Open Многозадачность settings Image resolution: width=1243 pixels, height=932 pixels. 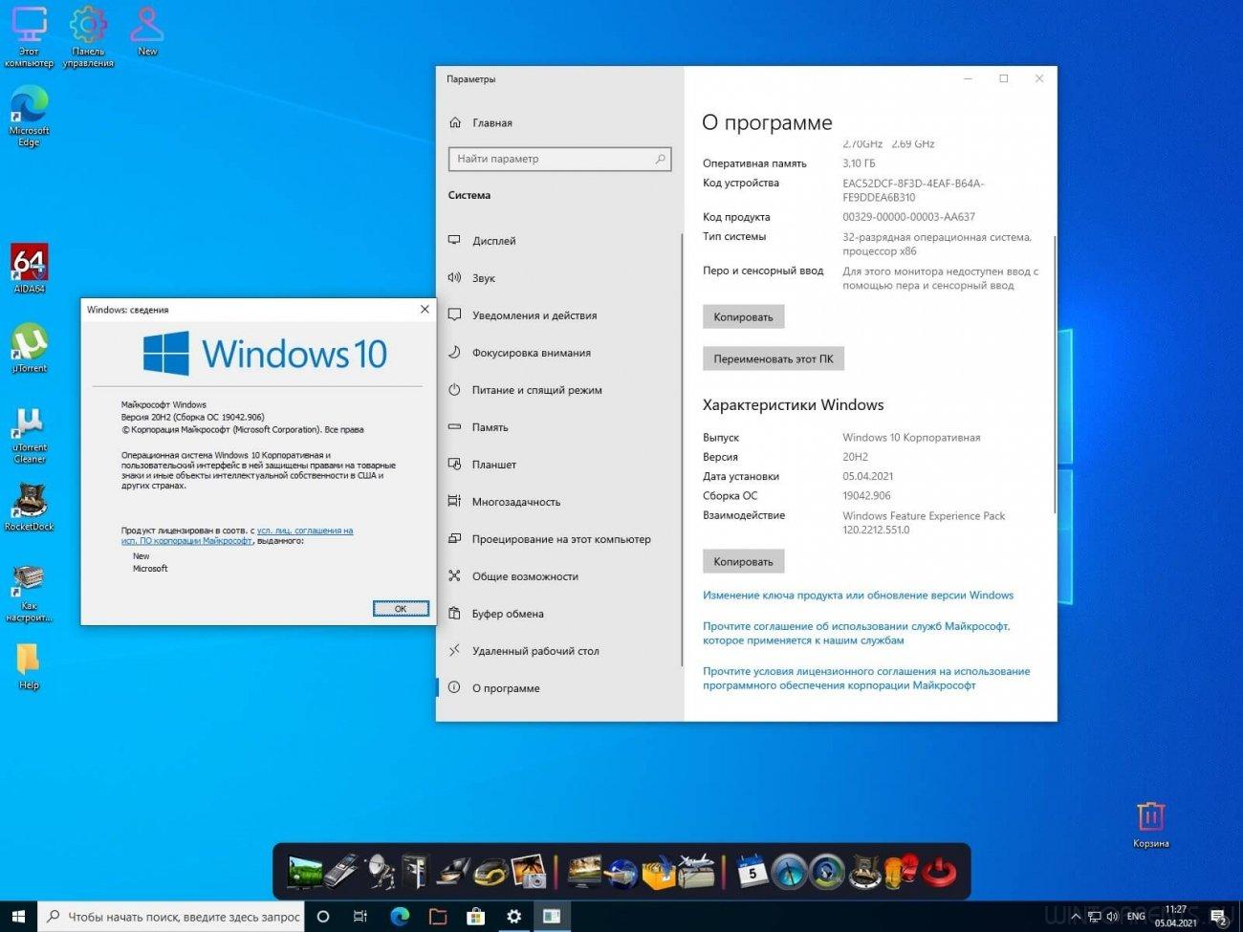click(559, 502)
